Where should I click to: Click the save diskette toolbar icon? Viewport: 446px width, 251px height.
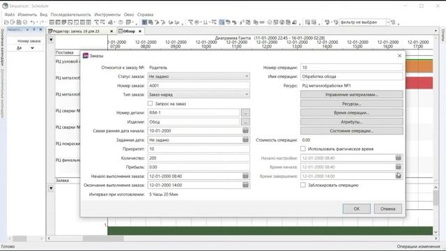coord(19,22)
